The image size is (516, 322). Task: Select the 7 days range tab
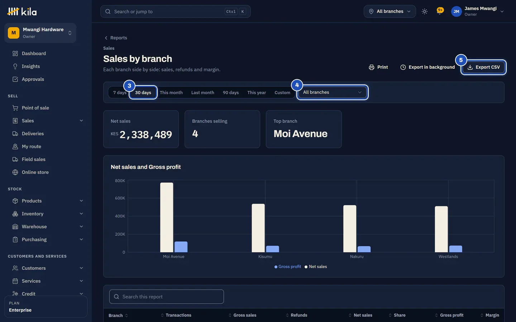click(120, 92)
